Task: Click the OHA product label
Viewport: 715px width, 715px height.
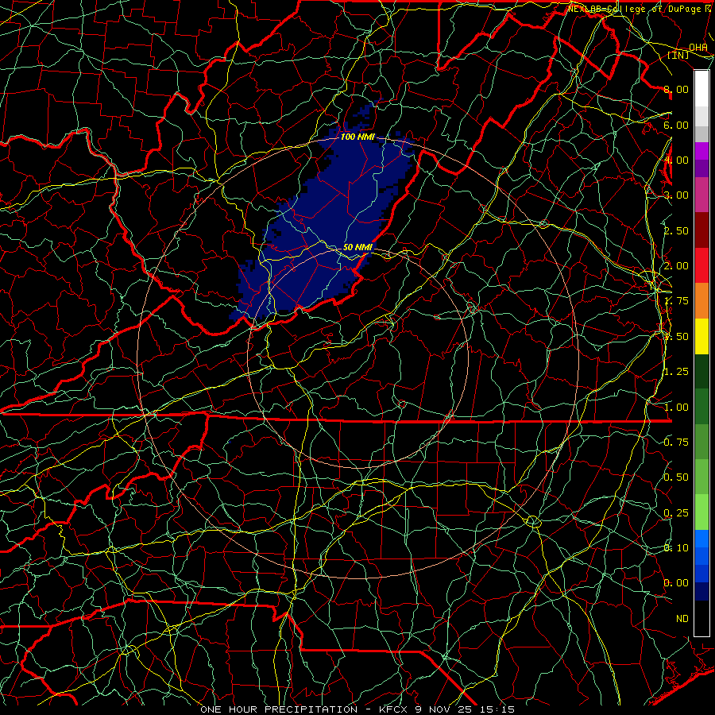Action: (x=698, y=48)
